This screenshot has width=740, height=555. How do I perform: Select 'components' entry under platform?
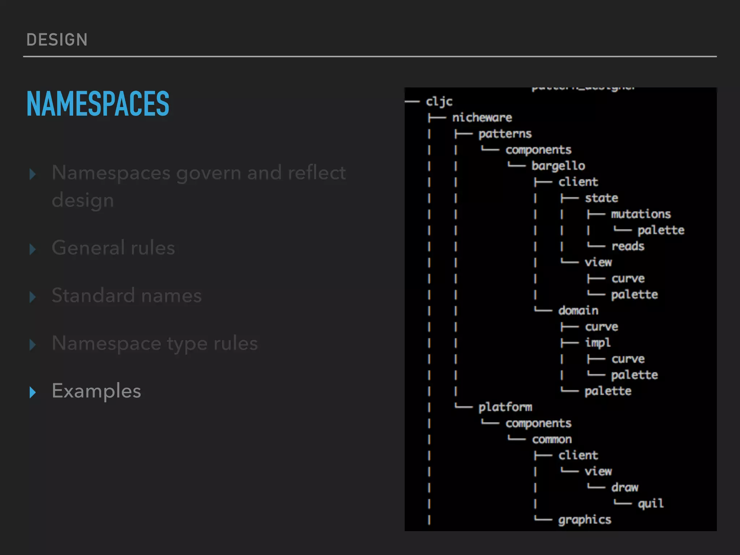click(538, 423)
